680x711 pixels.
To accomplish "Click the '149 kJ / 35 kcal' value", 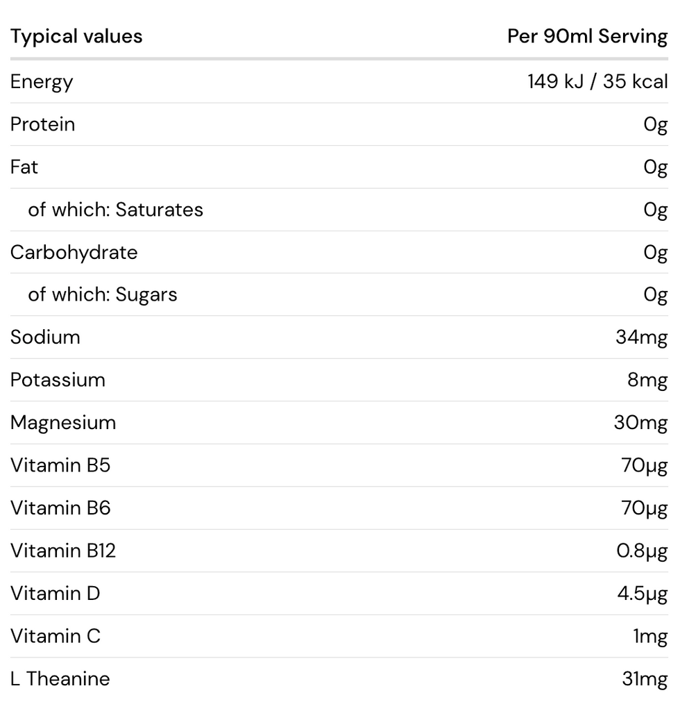I will (597, 82).
